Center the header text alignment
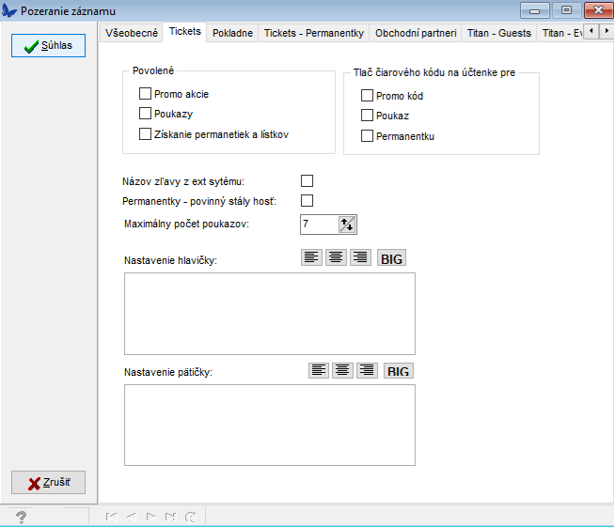The image size is (614, 527). click(337, 258)
